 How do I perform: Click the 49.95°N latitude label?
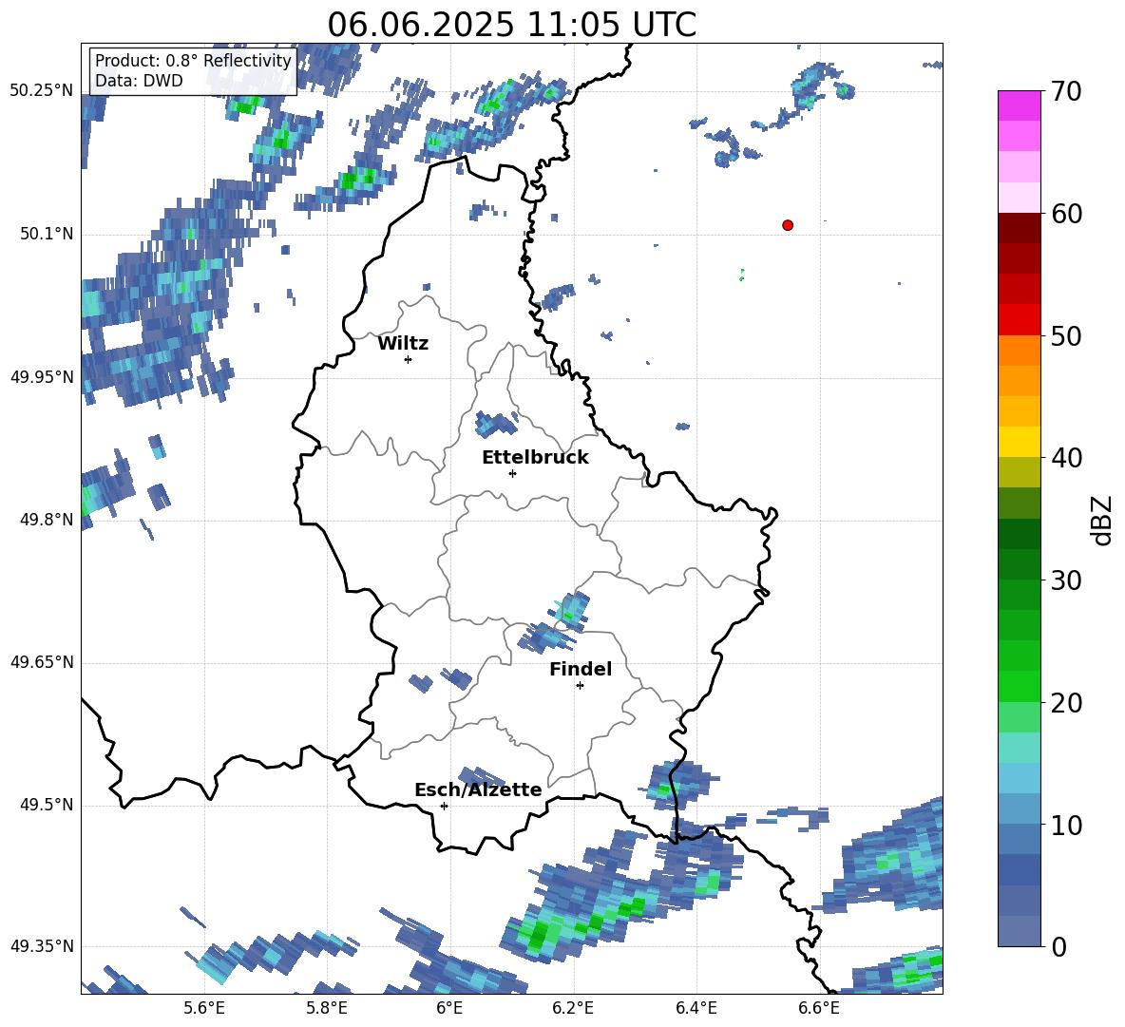click(x=42, y=376)
